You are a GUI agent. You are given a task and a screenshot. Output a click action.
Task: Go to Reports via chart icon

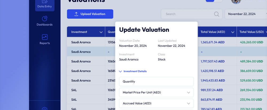pyautogui.click(x=45, y=37)
